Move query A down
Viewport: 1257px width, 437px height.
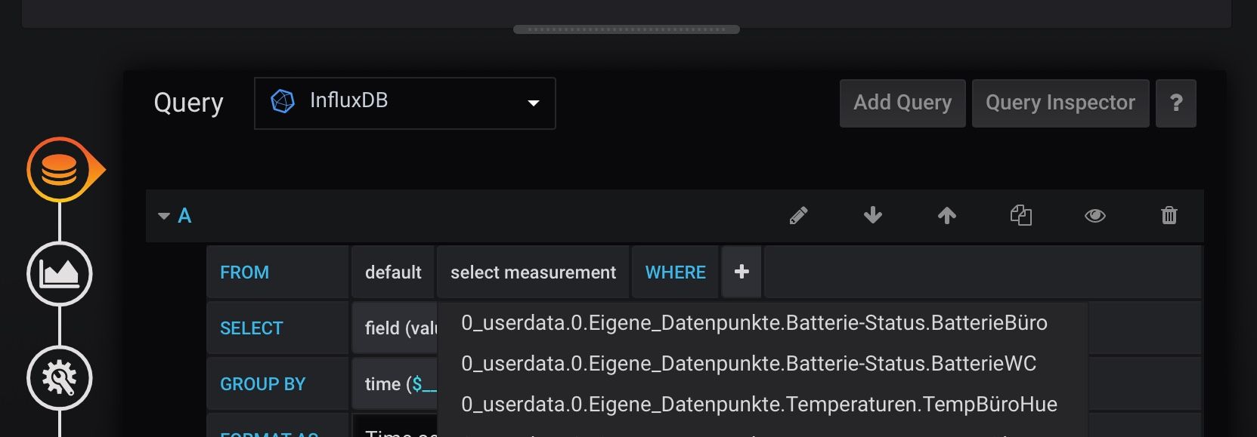[873, 216]
